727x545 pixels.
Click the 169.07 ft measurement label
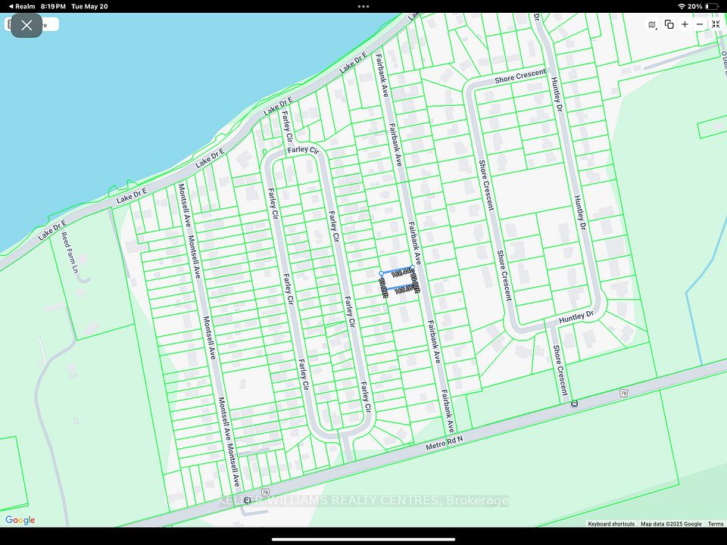(x=405, y=290)
